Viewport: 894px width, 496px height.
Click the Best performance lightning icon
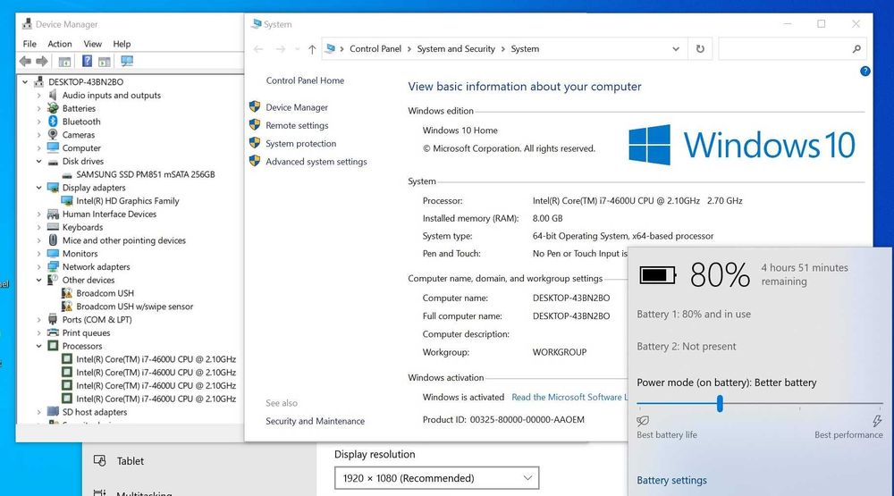[x=877, y=421]
